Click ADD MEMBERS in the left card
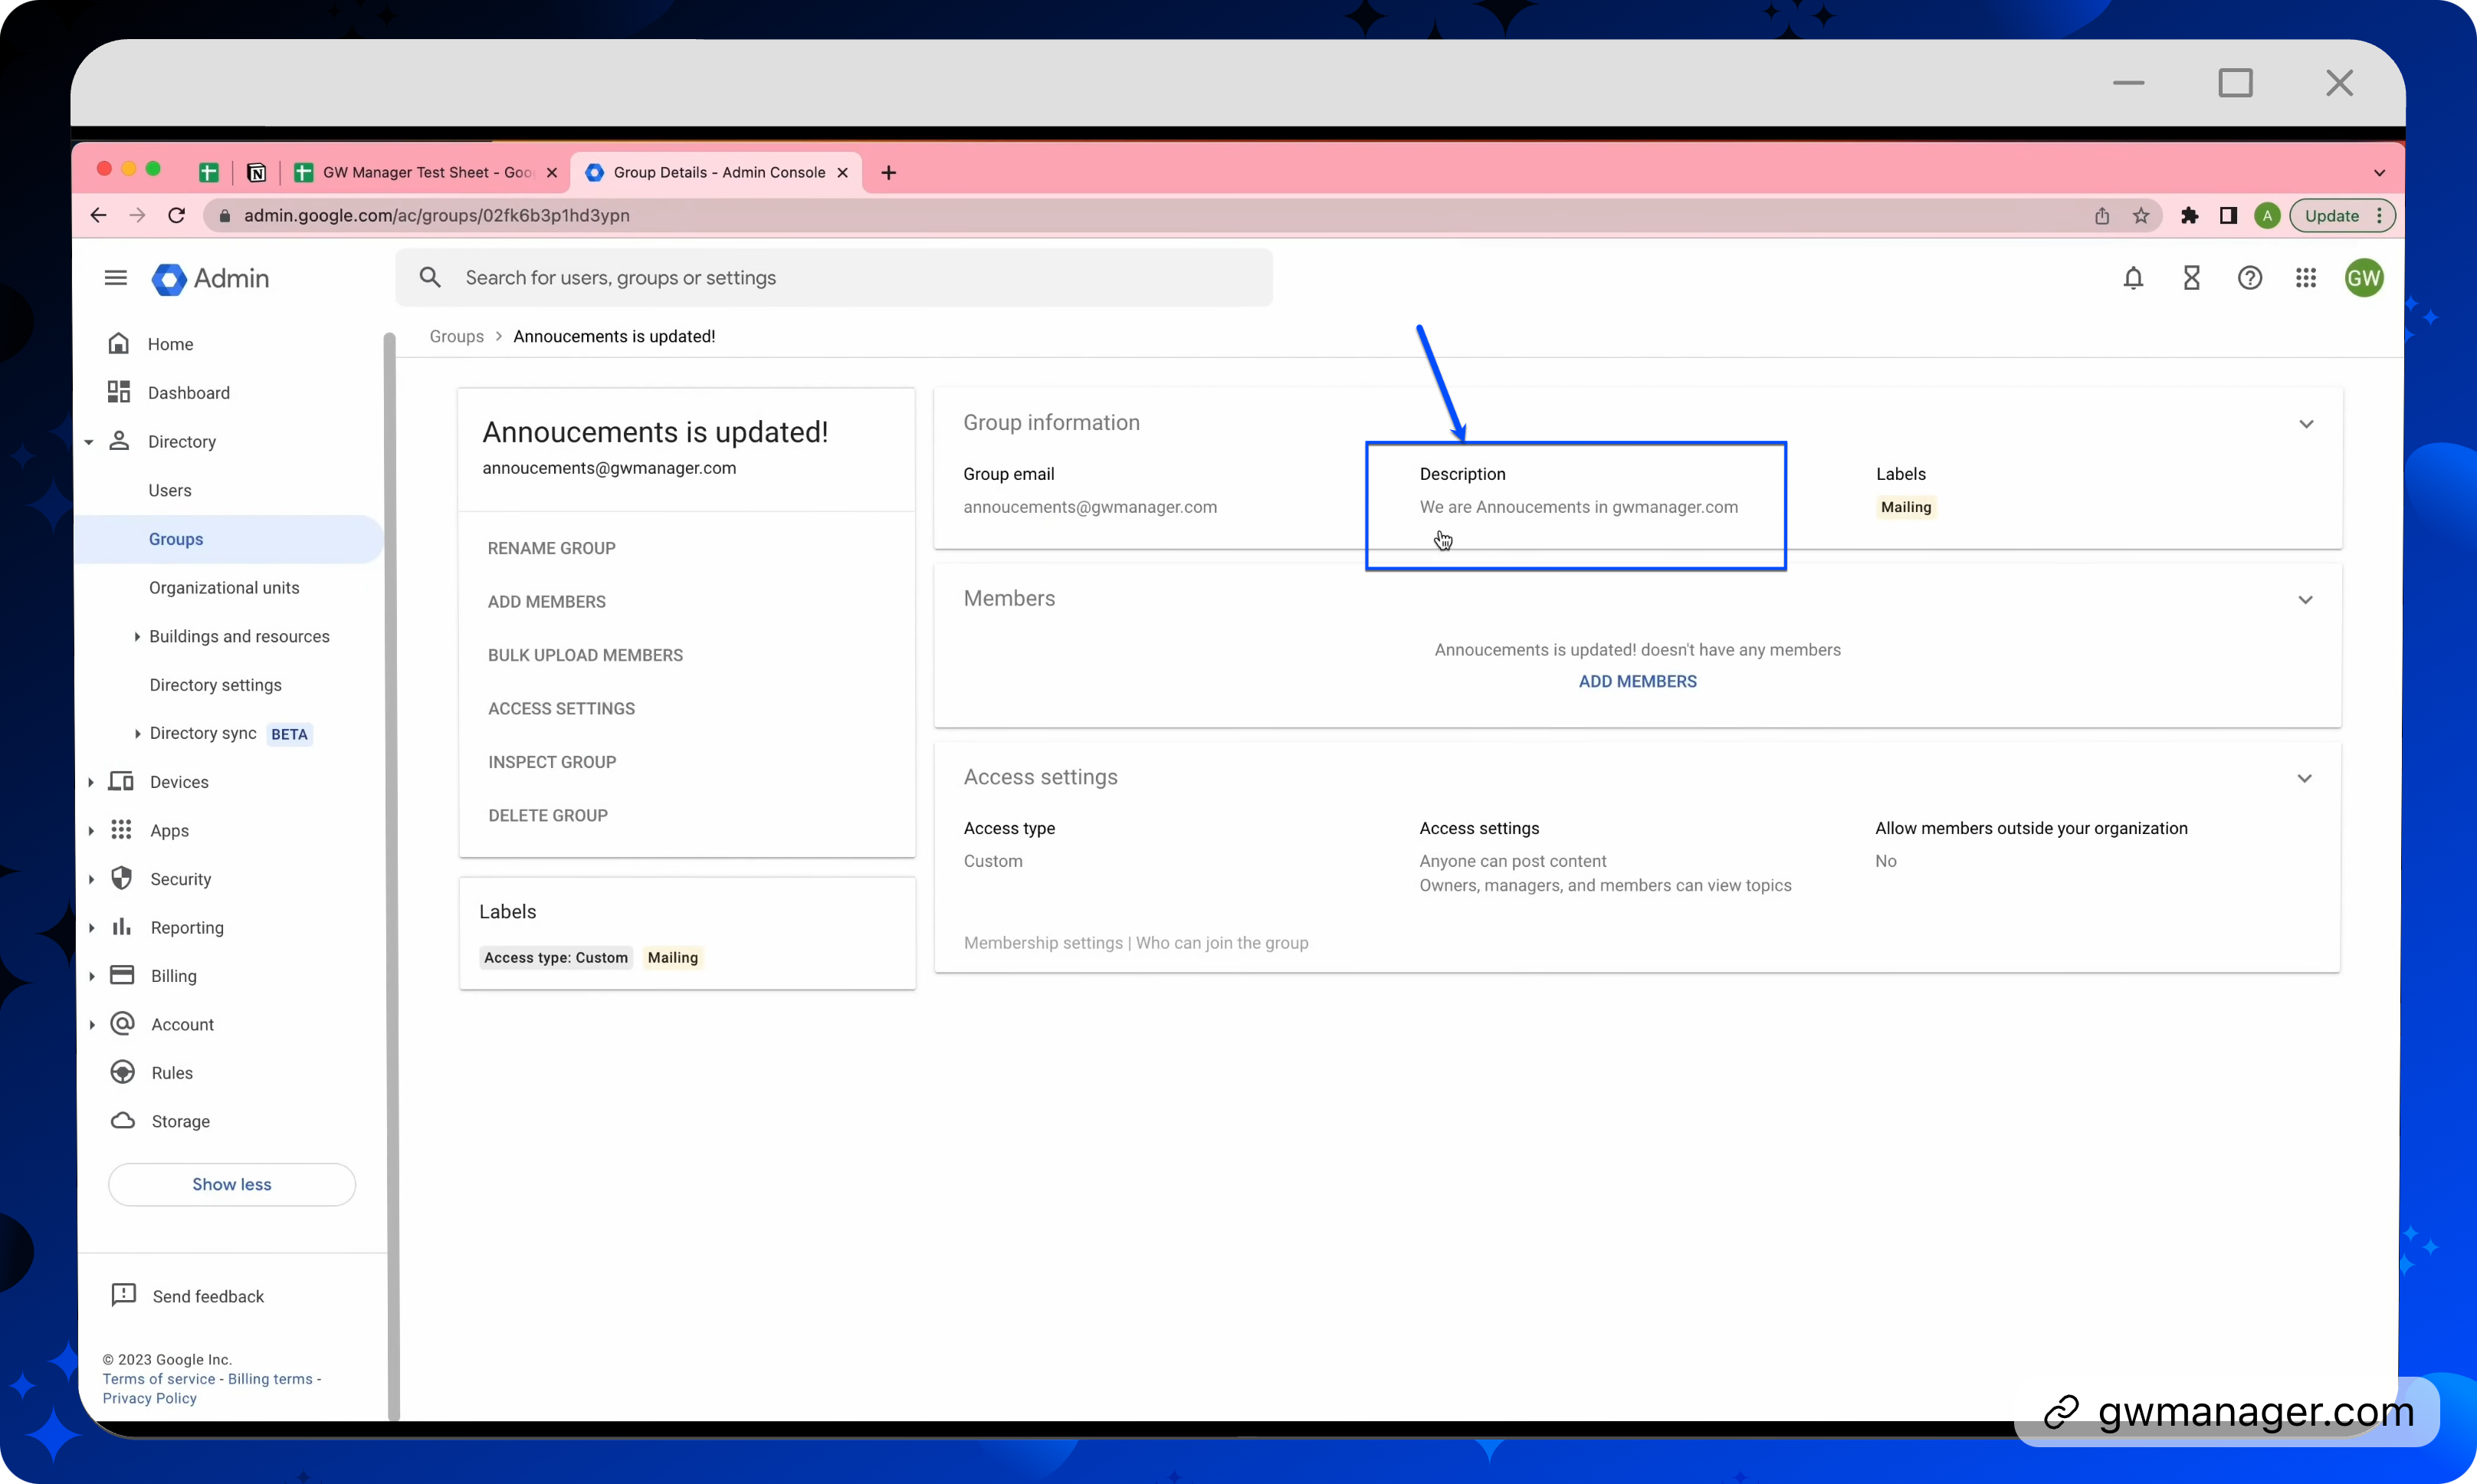The image size is (2477, 1484). point(546,602)
